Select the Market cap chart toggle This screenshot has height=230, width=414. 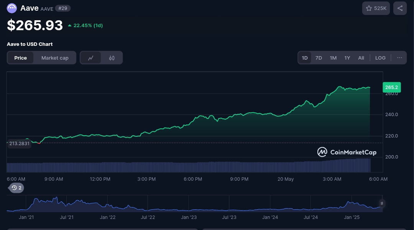coord(55,58)
